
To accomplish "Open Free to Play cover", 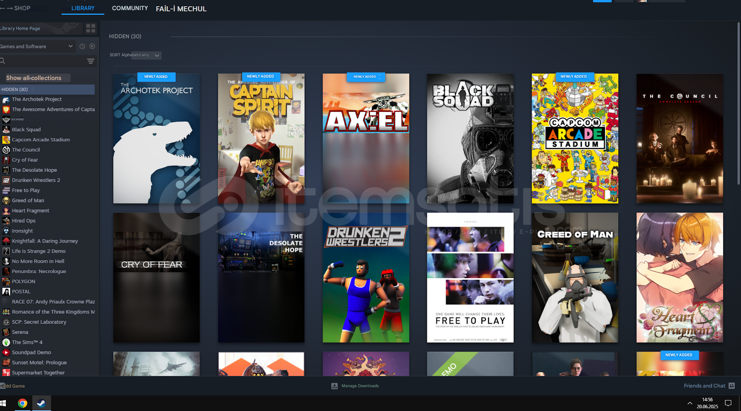I will [x=470, y=277].
